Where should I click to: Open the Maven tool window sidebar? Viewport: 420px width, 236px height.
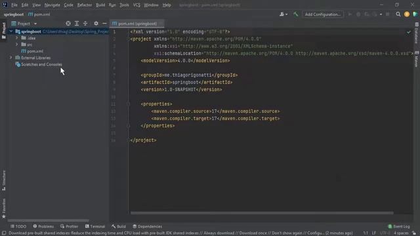(x=417, y=59)
